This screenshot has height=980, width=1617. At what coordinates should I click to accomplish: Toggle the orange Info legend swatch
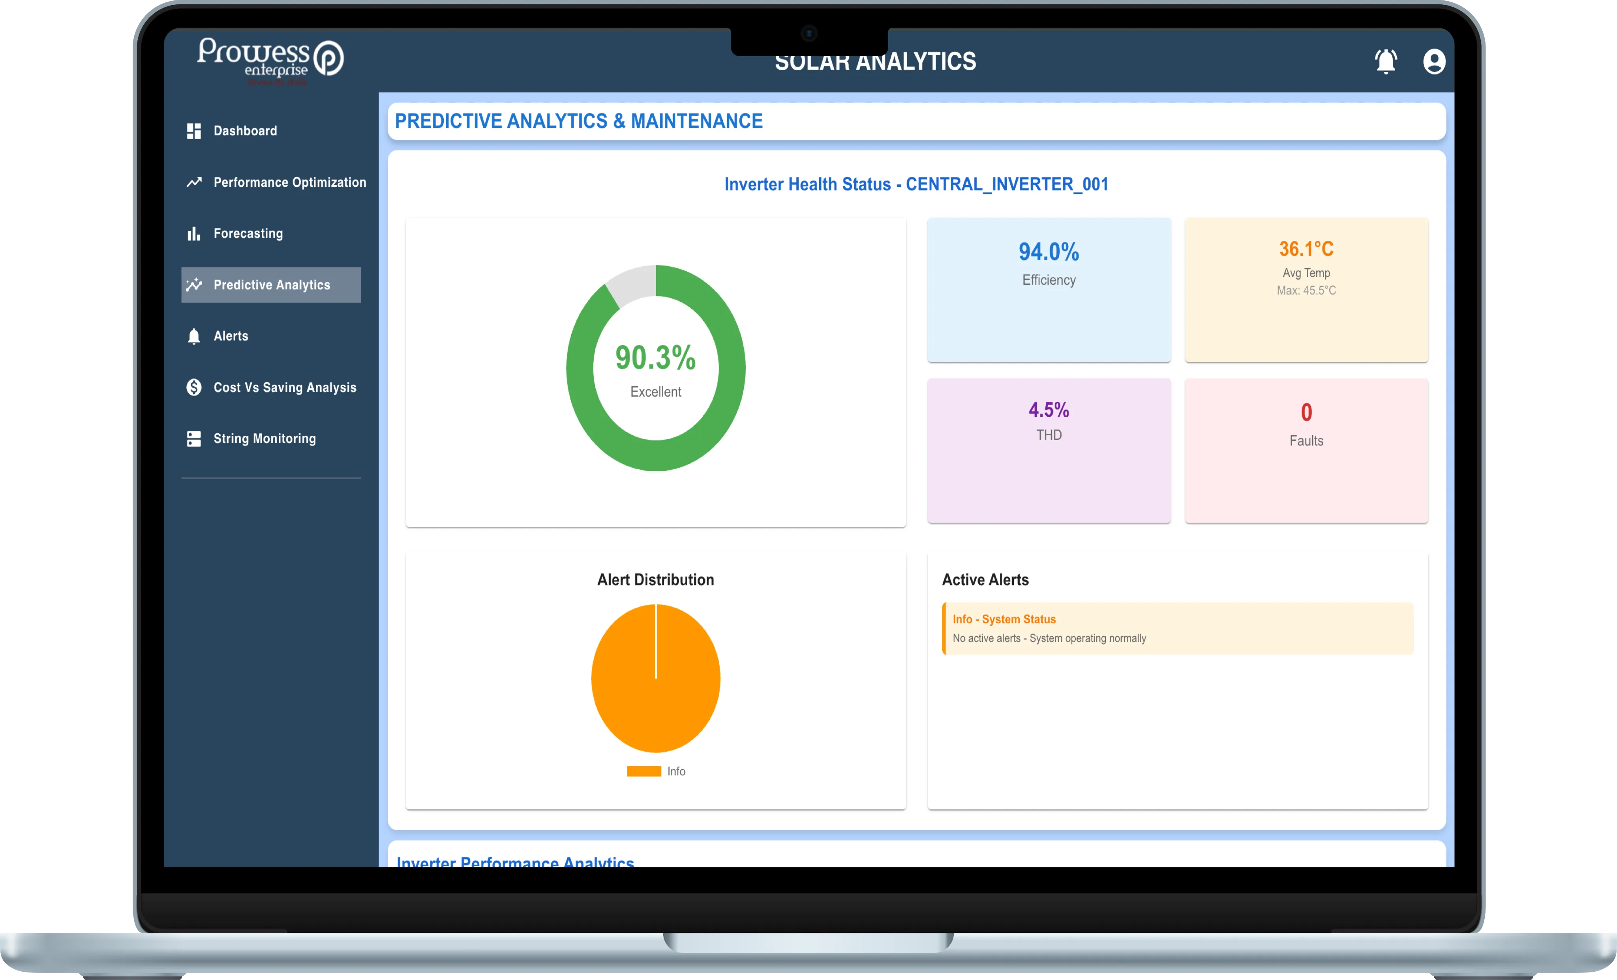[644, 771]
